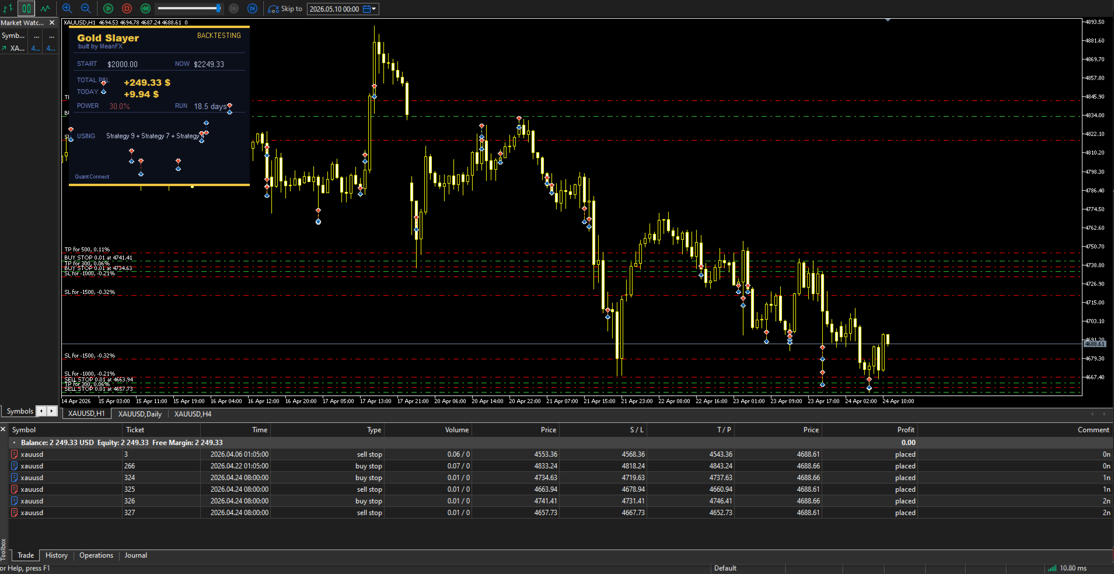Open the Journal tab
1114x574 pixels.
click(x=135, y=555)
